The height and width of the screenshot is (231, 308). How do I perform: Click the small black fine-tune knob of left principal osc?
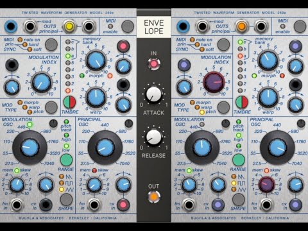pyautogui.click(x=128, y=123)
